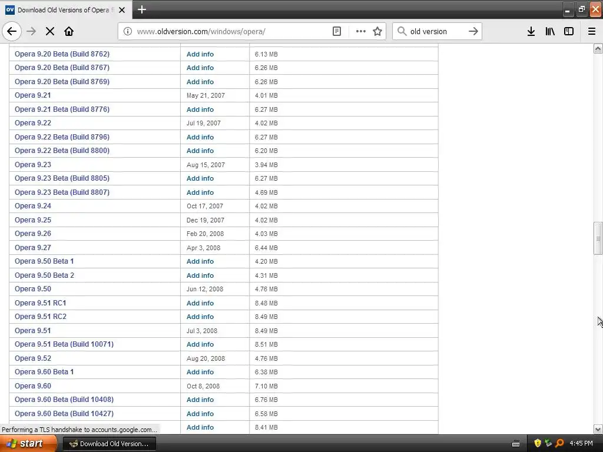
Task: Open a new tab
Action: 142,9
